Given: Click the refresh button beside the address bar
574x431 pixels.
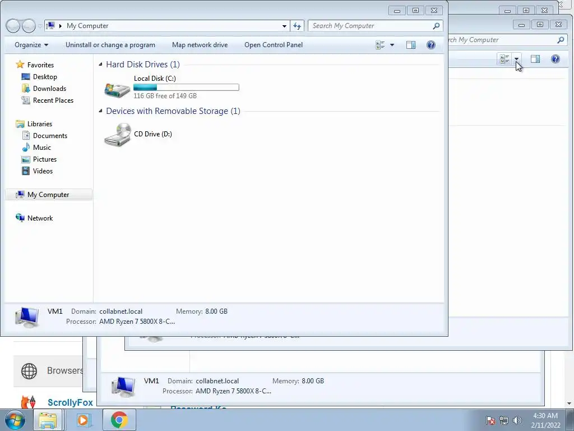Looking at the screenshot, I should coord(297,26).
